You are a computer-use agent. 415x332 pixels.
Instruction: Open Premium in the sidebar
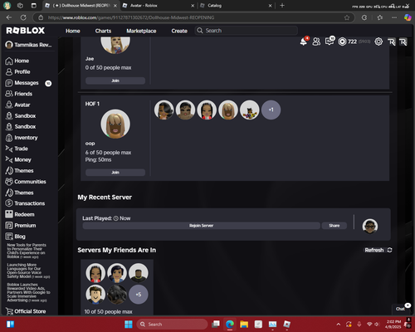21,226
